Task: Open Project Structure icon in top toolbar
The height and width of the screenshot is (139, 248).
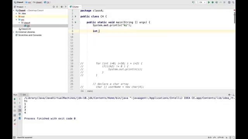Action: click(229, 2)
